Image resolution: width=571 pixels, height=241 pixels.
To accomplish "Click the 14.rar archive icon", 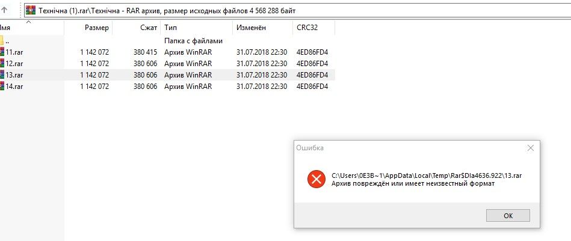I will (x=2, y=86).
